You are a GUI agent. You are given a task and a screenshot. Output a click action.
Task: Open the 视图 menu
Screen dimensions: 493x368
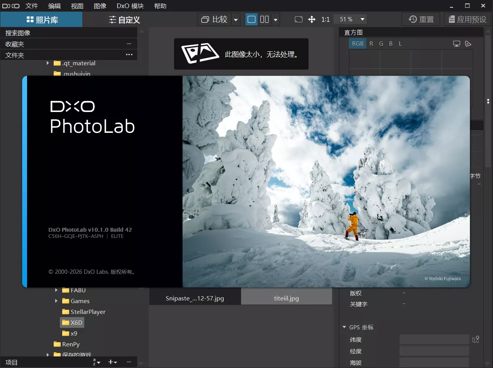[77, 6]
